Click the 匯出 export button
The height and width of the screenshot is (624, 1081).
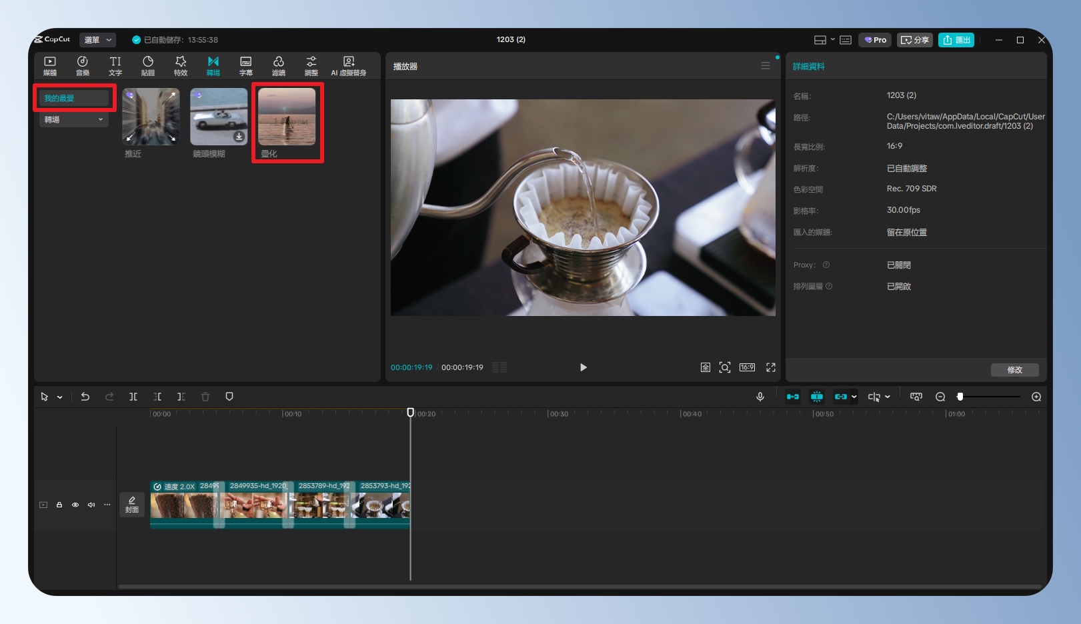pyautogui.click(x=956, y=40)
